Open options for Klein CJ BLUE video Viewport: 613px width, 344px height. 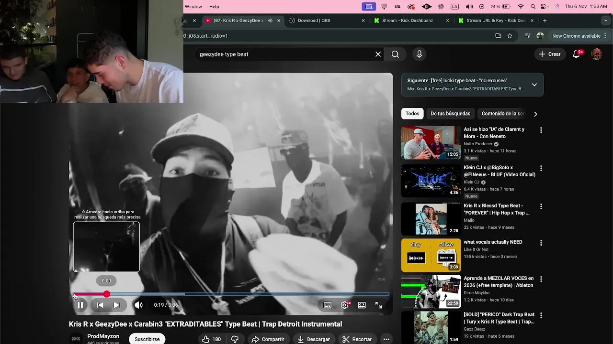coord(541,168)
